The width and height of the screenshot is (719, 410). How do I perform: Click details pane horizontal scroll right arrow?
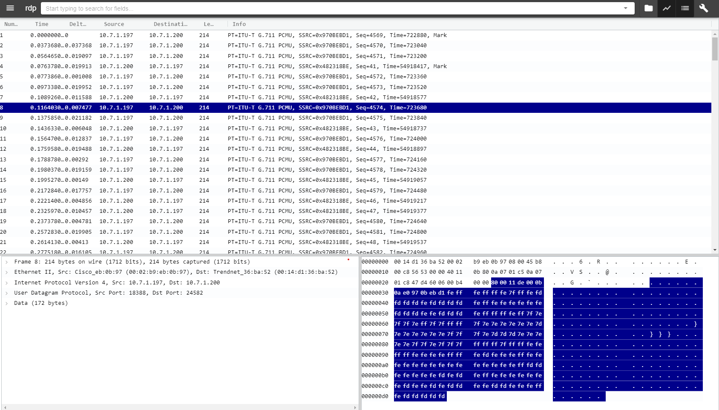355,407
